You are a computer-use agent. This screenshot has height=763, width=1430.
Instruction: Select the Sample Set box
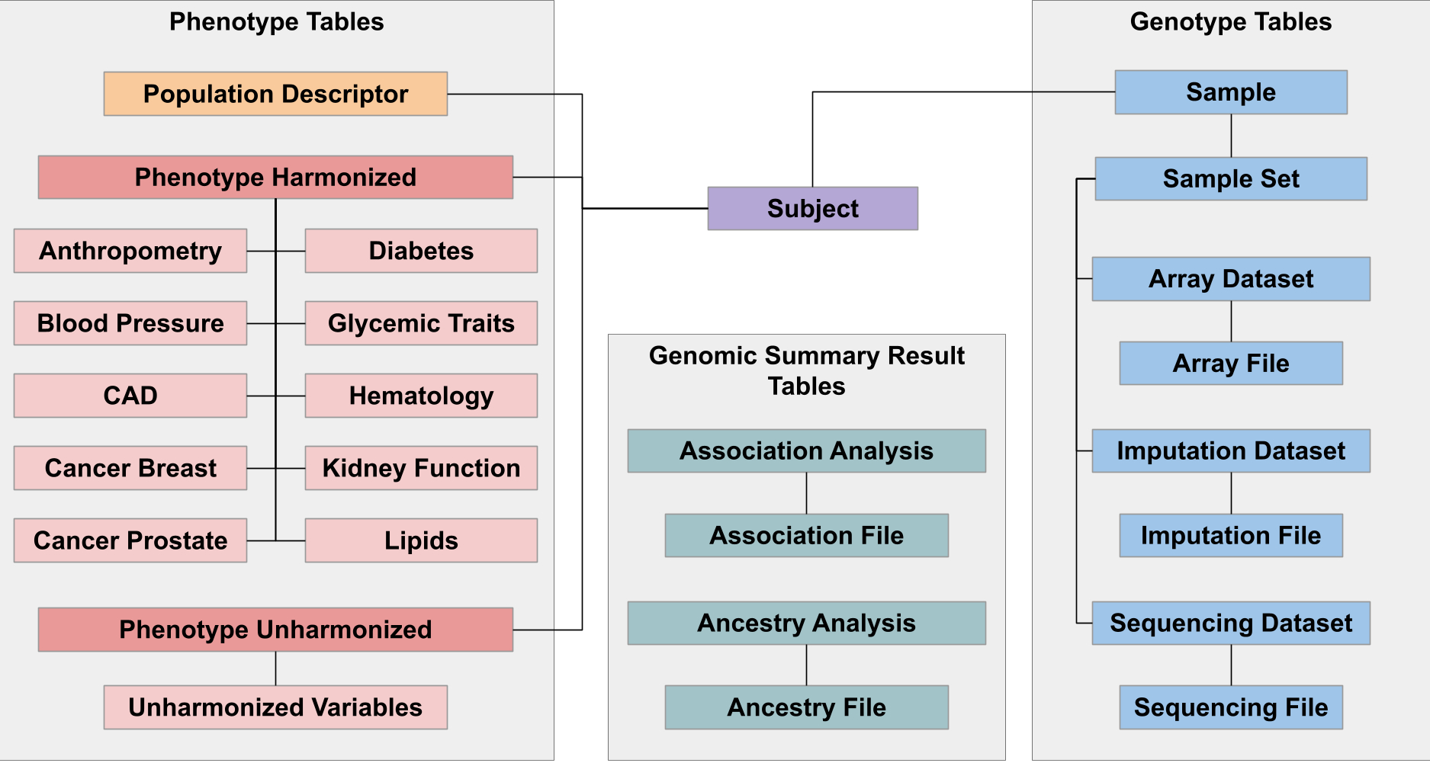tap(1230, 178)
